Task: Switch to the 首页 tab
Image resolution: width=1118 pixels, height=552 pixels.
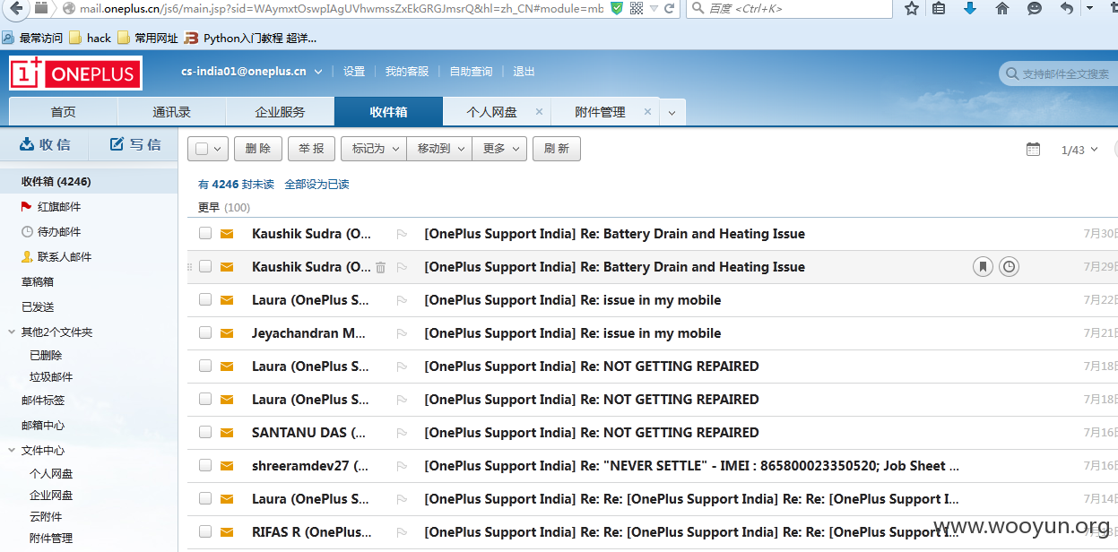Action: (63, 112)
